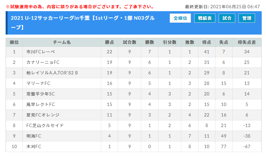
Task: Select the 順位 column header
Action: [14, 42]
